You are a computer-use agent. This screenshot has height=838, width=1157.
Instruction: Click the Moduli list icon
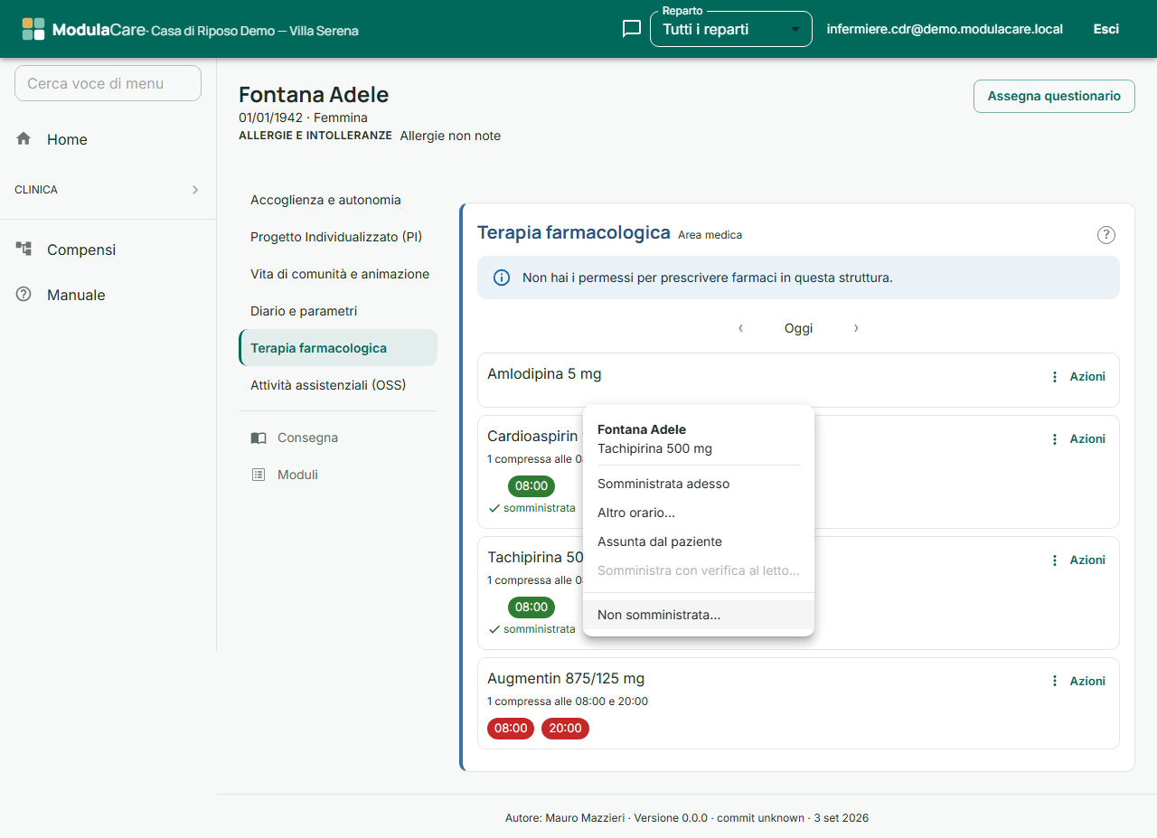pyautogui.click(x=259, y=475)
